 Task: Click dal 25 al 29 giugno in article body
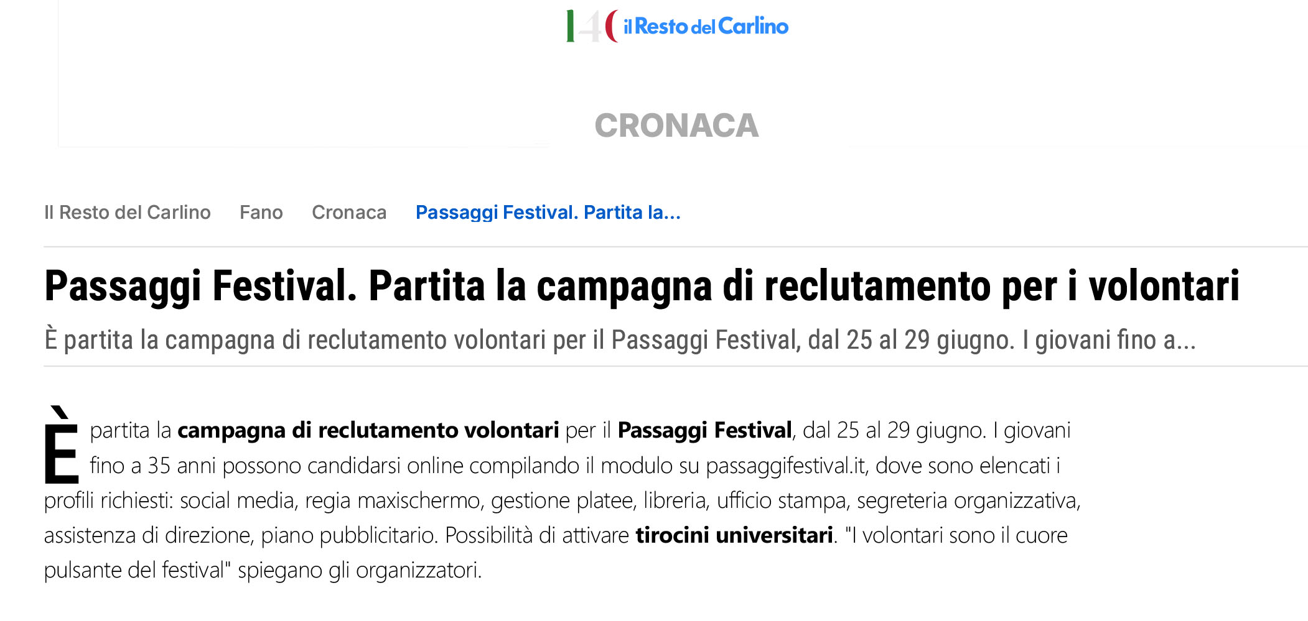[x=894, y=430]
